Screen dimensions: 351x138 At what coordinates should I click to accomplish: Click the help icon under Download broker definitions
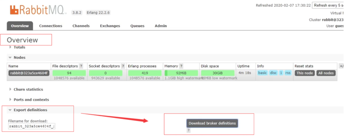click(188, 130)
